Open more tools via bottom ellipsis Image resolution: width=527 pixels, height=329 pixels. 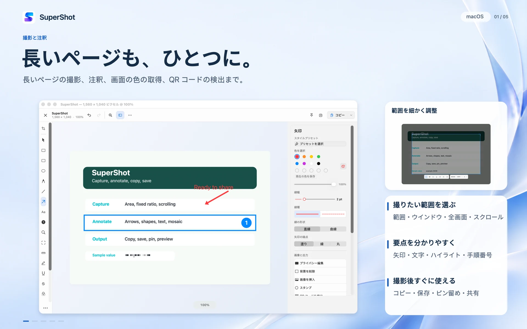point(46,308)
